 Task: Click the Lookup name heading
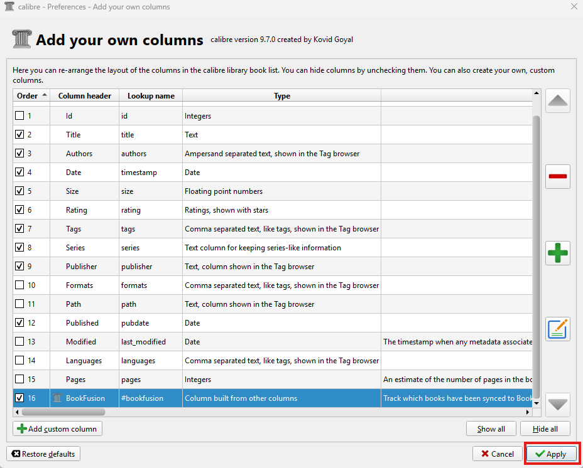[151, 96]
